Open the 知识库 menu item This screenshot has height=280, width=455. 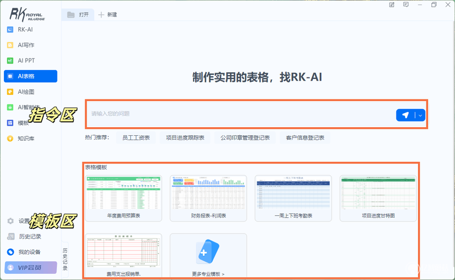pyautogui.click(x=31, y=139)
